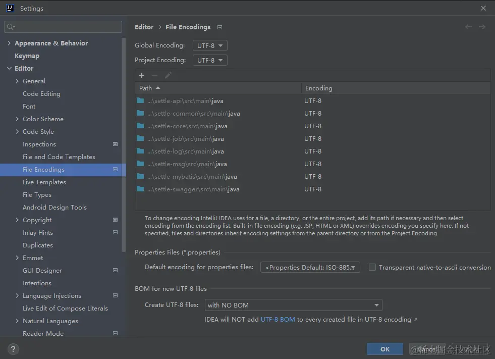
Task: Click the project-level icon beside Inspections
Action: pos(115,144)
